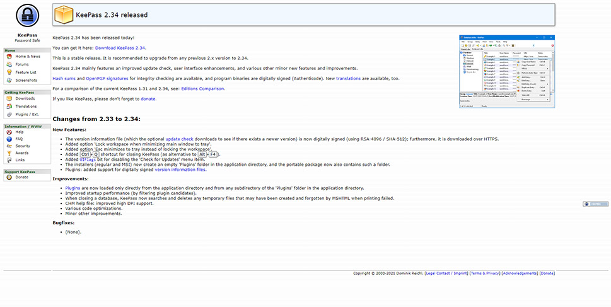
Task: Open the UIFlags link
Action: [x=88, y=159]
